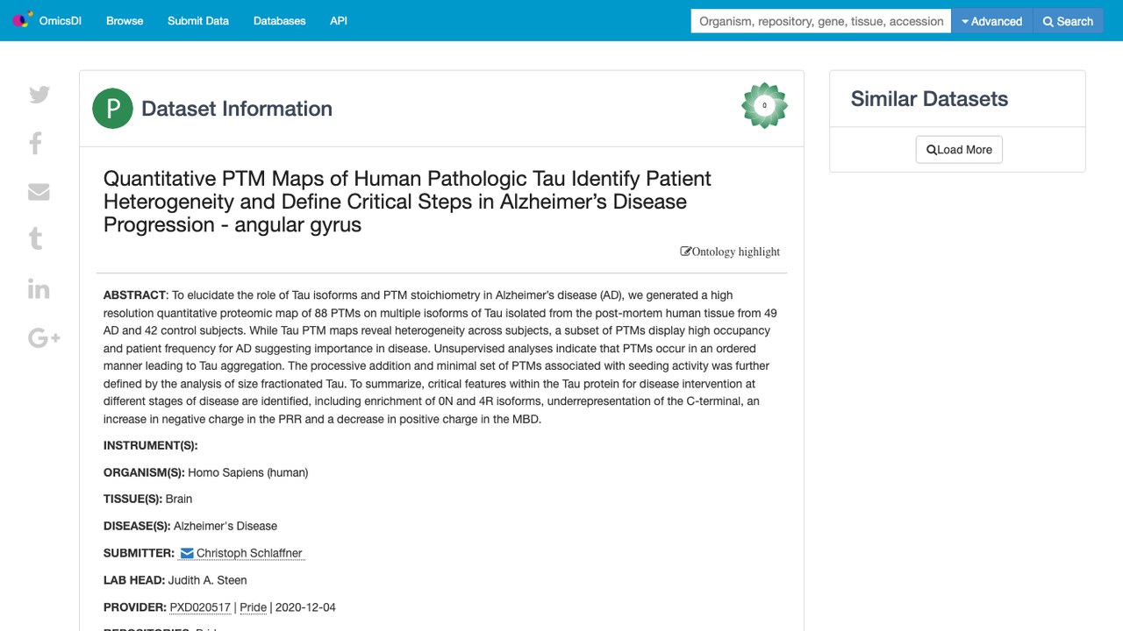Open the Databases menu item
The width and height of the screenshot is (1123, 631).
tap(280, 20)
